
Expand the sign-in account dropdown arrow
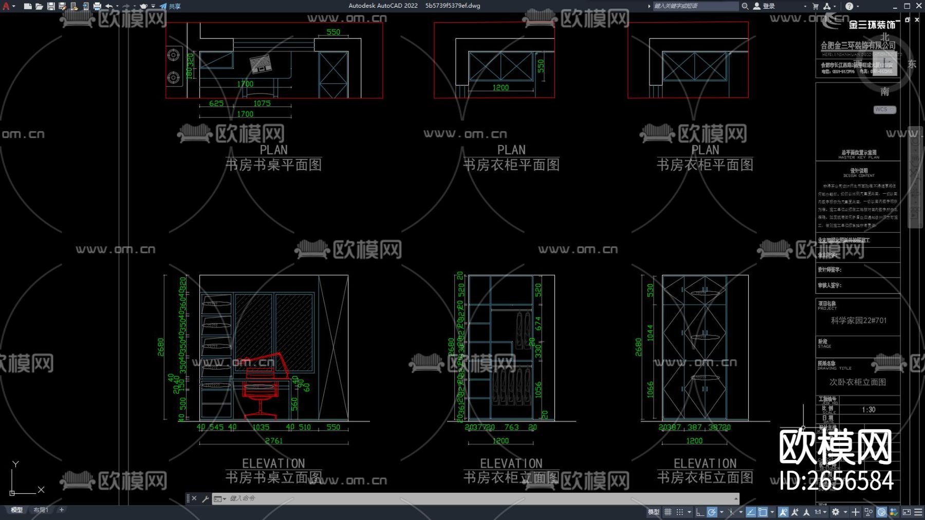point(805,6)
